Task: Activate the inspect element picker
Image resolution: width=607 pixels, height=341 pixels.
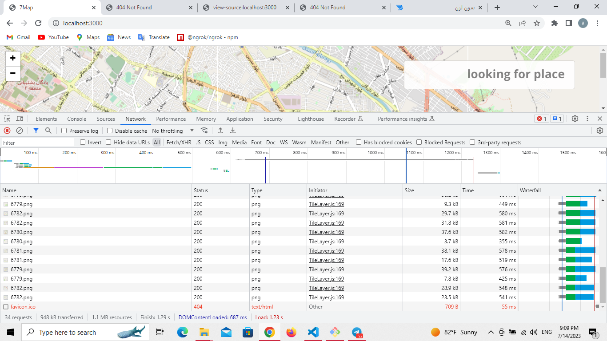Action: (7, 119)
